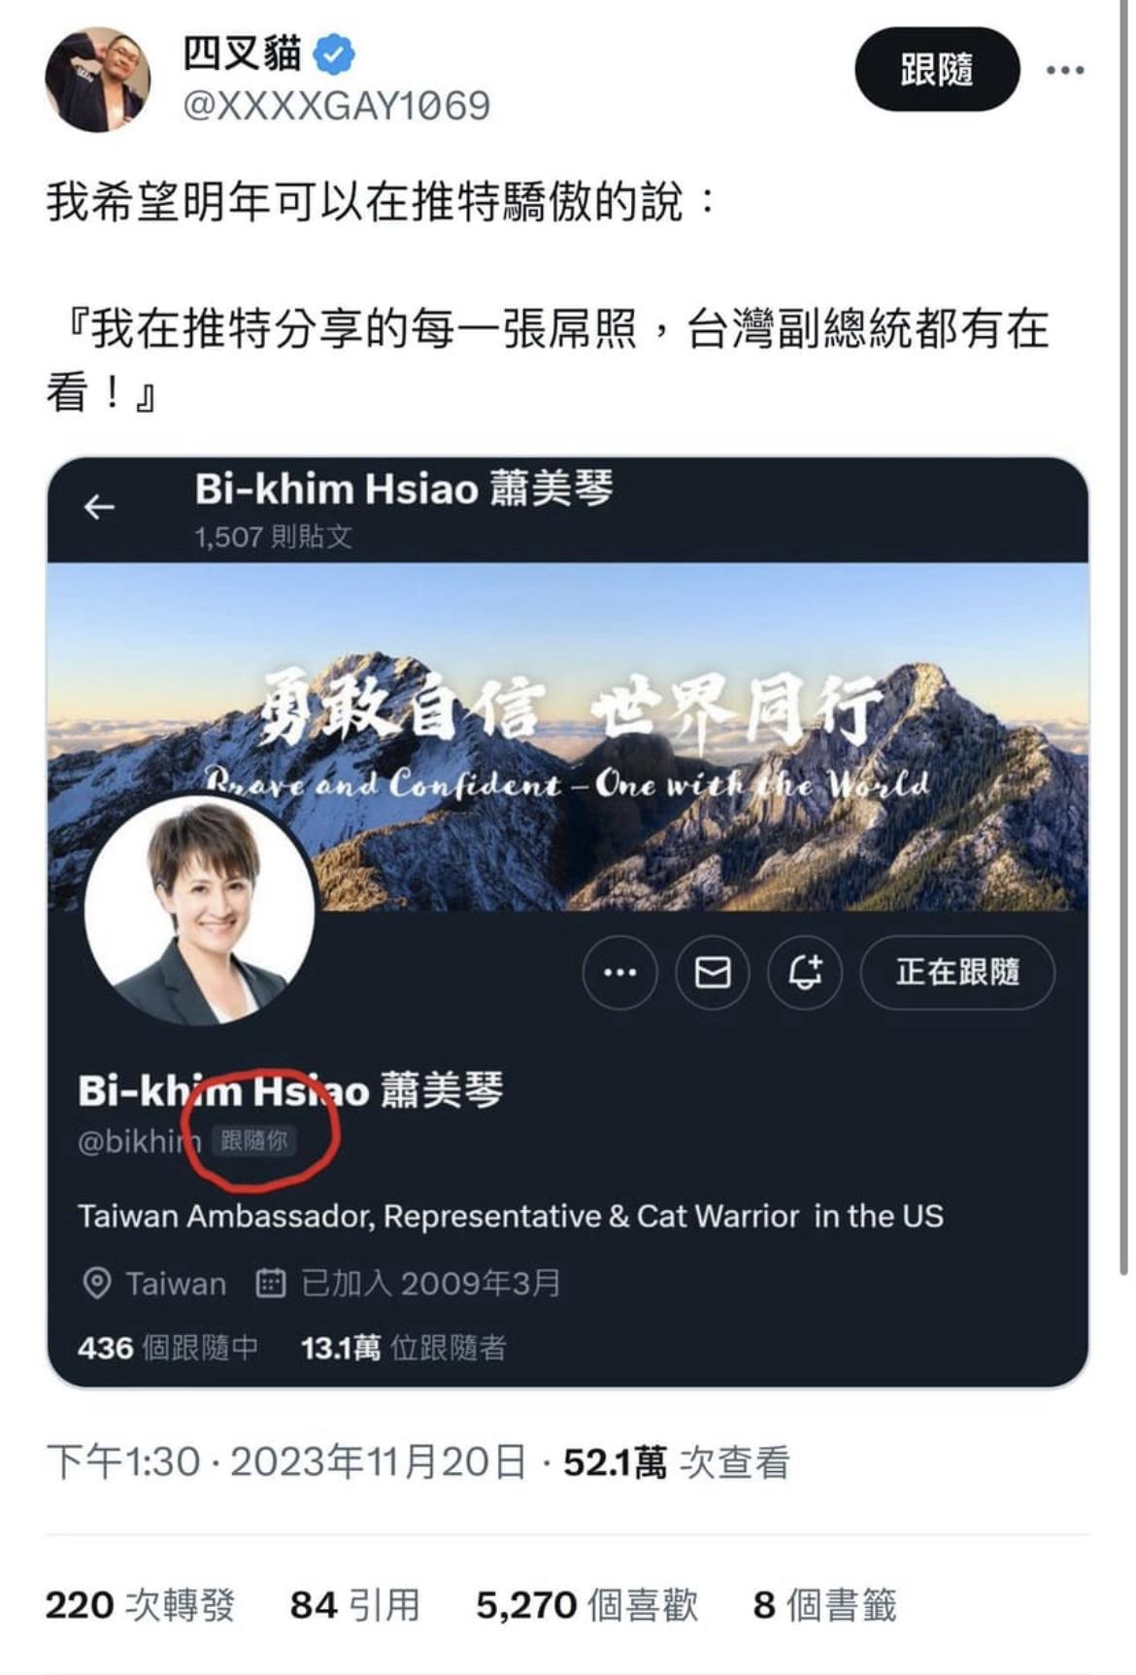This screenshot has width=1136, height=1675.
Task: Click the envelope message icon on profile
Action: (713, 971)
